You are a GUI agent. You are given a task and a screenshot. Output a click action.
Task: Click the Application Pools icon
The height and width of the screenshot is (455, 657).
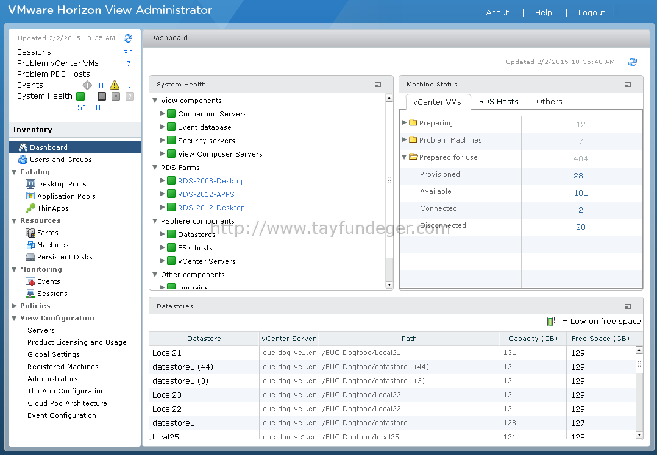[x=30, y=196]
